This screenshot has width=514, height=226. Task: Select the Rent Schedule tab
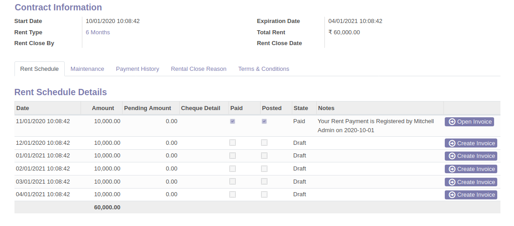pos(39,69)
